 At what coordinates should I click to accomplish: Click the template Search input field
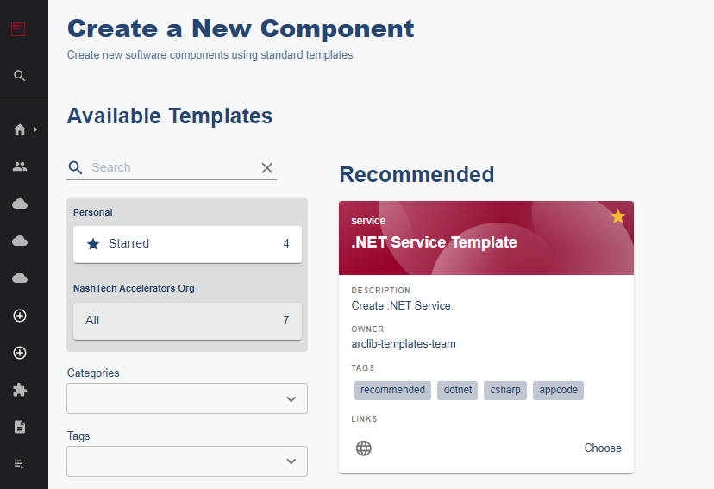172,167
